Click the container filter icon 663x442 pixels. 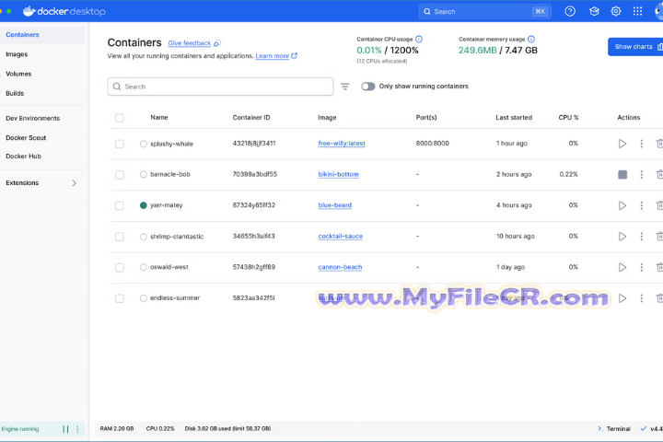coord(345,87)
